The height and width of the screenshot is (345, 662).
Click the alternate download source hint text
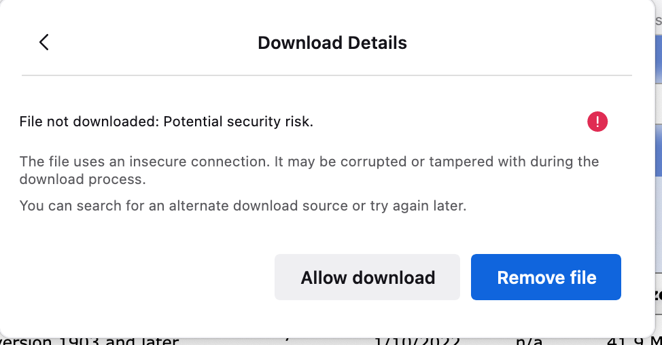243,206
